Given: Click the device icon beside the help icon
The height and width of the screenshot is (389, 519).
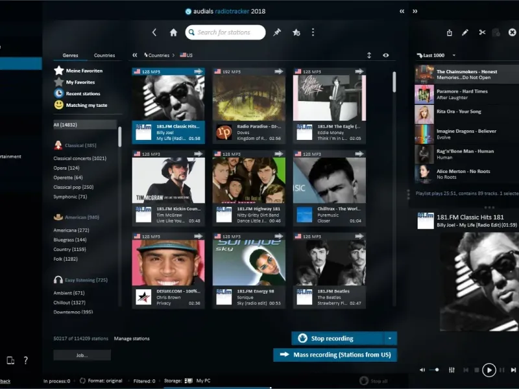Looking at the screenshot, I should click(10, 360).
